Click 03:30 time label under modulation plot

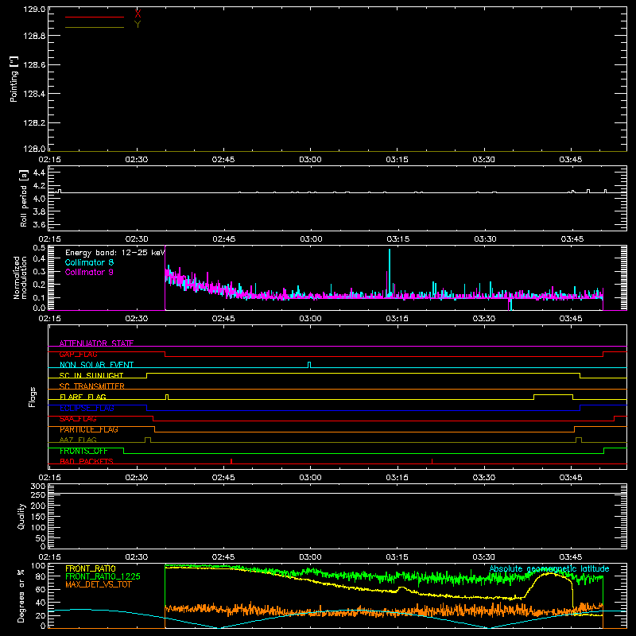[x=484, y=319]
